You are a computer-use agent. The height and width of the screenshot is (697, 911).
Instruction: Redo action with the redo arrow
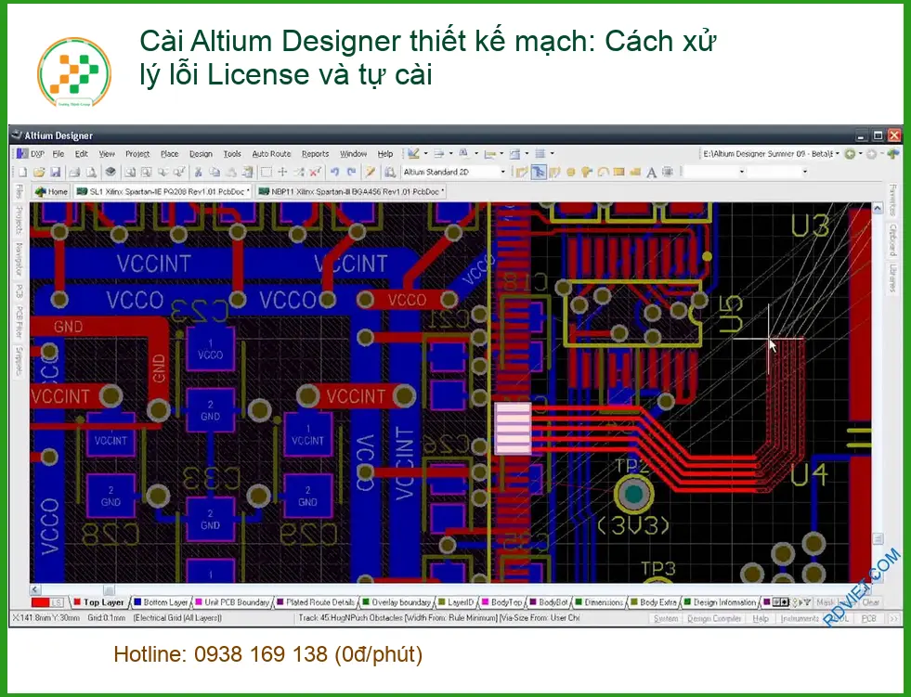point(351,172)
